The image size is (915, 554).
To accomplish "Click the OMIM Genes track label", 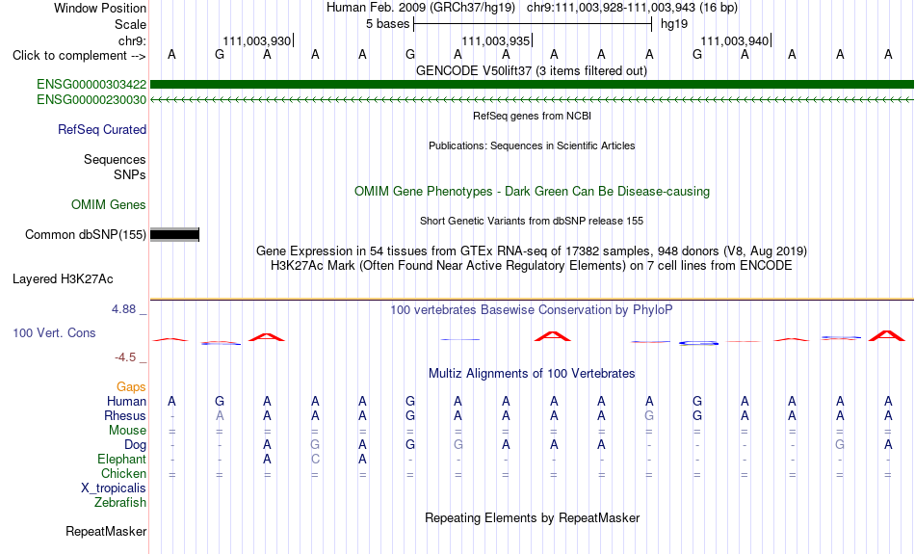I will (x=109, y=205).
